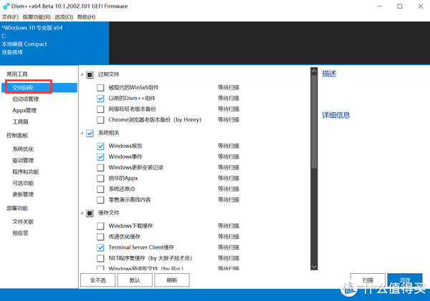The width and height of the screenshot is (430, 301).
Task: Uncheck 以前的Dism++组件 checkbox
Action: (x=100, y=99)
